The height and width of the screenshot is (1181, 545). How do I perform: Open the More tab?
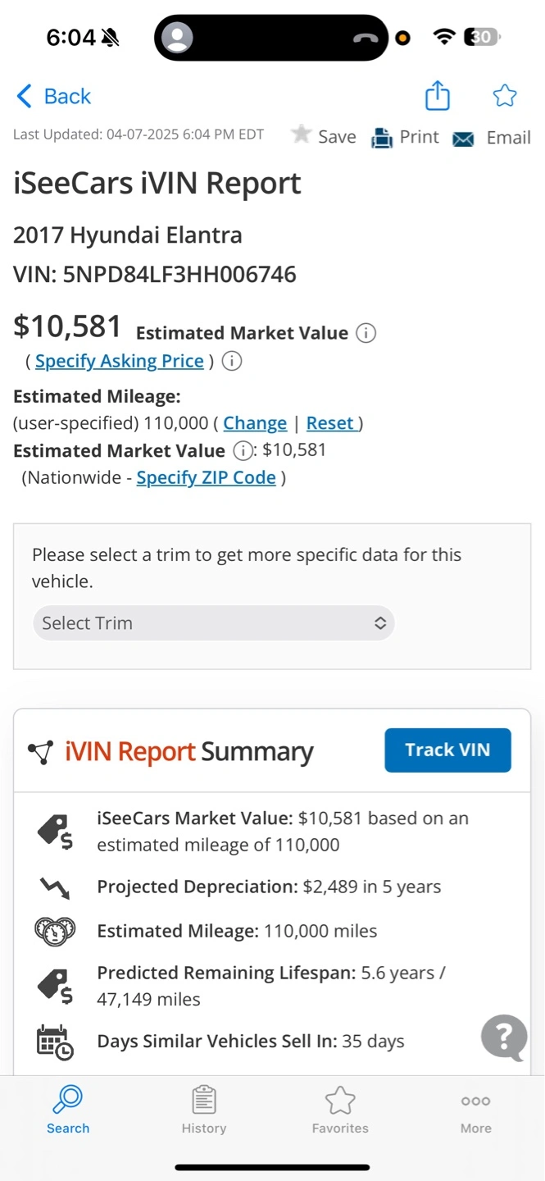click(x=476, y=1110)
